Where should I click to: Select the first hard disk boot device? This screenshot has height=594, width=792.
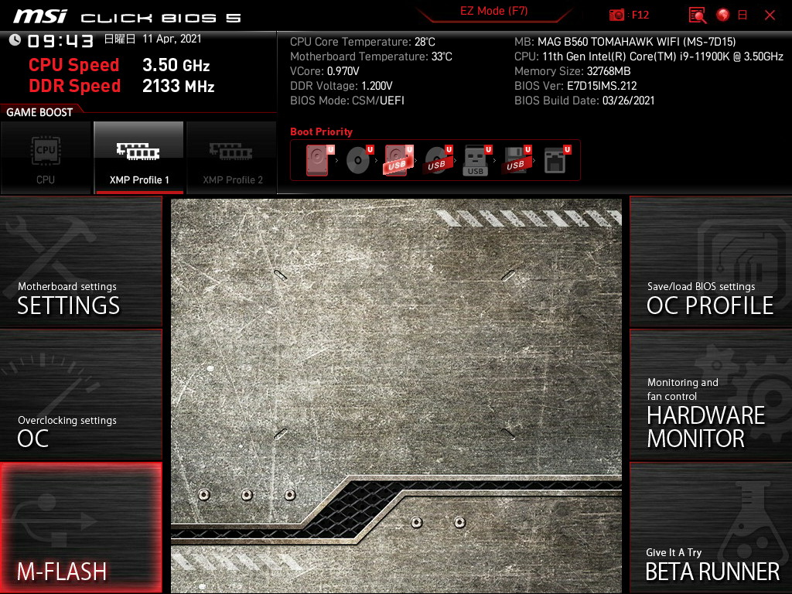pos(319,160)
